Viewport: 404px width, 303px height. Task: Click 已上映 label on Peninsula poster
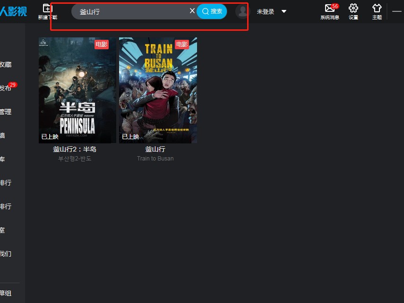(x=50, y=136)
